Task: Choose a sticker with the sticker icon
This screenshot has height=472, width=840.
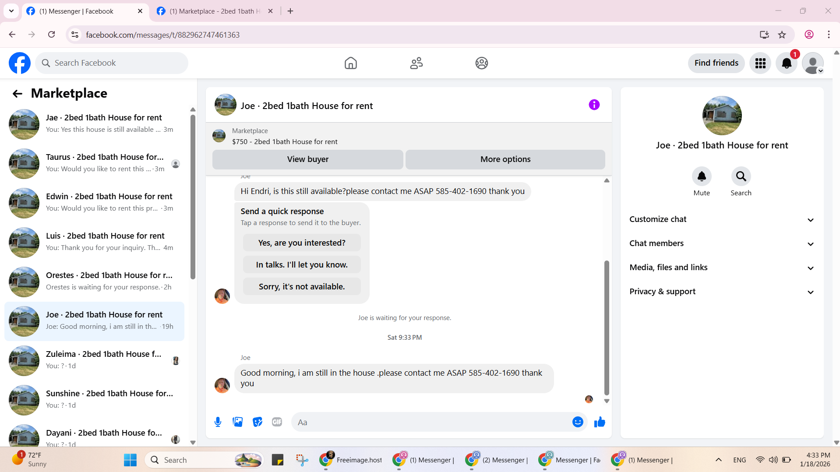Action: [258, 422]
